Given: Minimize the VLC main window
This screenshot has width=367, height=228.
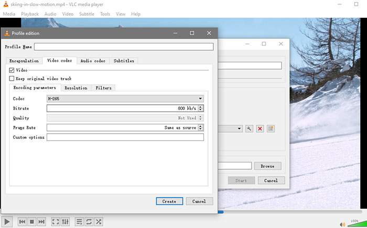Looking at the screenshot, I should [x=340, y=4].
